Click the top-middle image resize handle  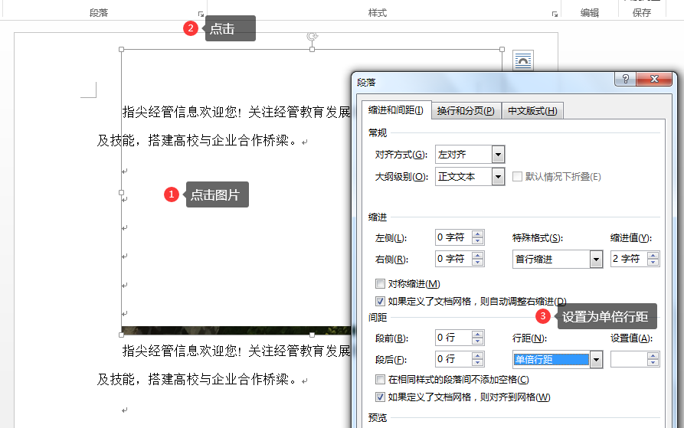pyautogui.click(x=312, y=50)
